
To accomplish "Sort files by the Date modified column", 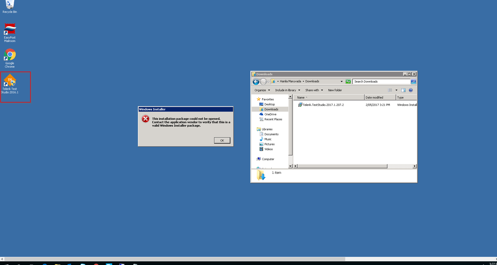I will pyautogui.click(x=380, y=98).
